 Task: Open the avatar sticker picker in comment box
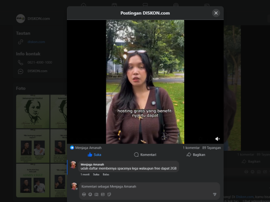[x=84, y=194]
